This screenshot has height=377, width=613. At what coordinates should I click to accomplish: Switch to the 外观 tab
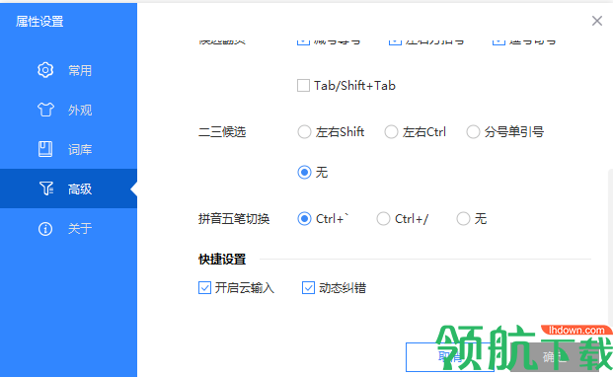pyautogui.click(x=68, y=110)
